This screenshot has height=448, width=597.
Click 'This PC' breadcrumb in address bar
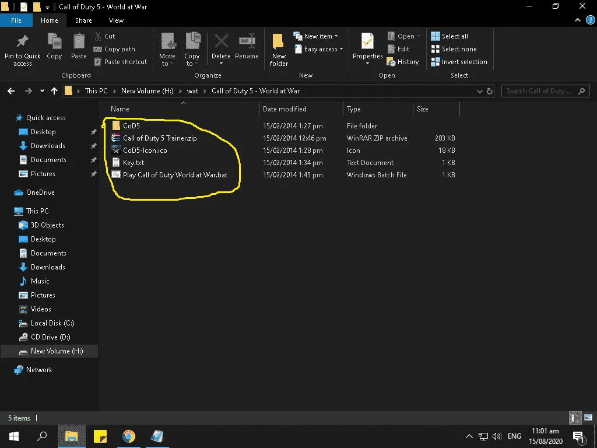click(96, 91)
